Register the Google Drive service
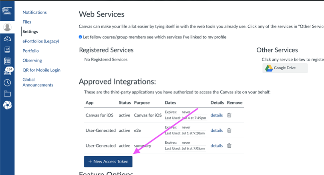This screenshot has width=324, height=175. tap(285, 68)
